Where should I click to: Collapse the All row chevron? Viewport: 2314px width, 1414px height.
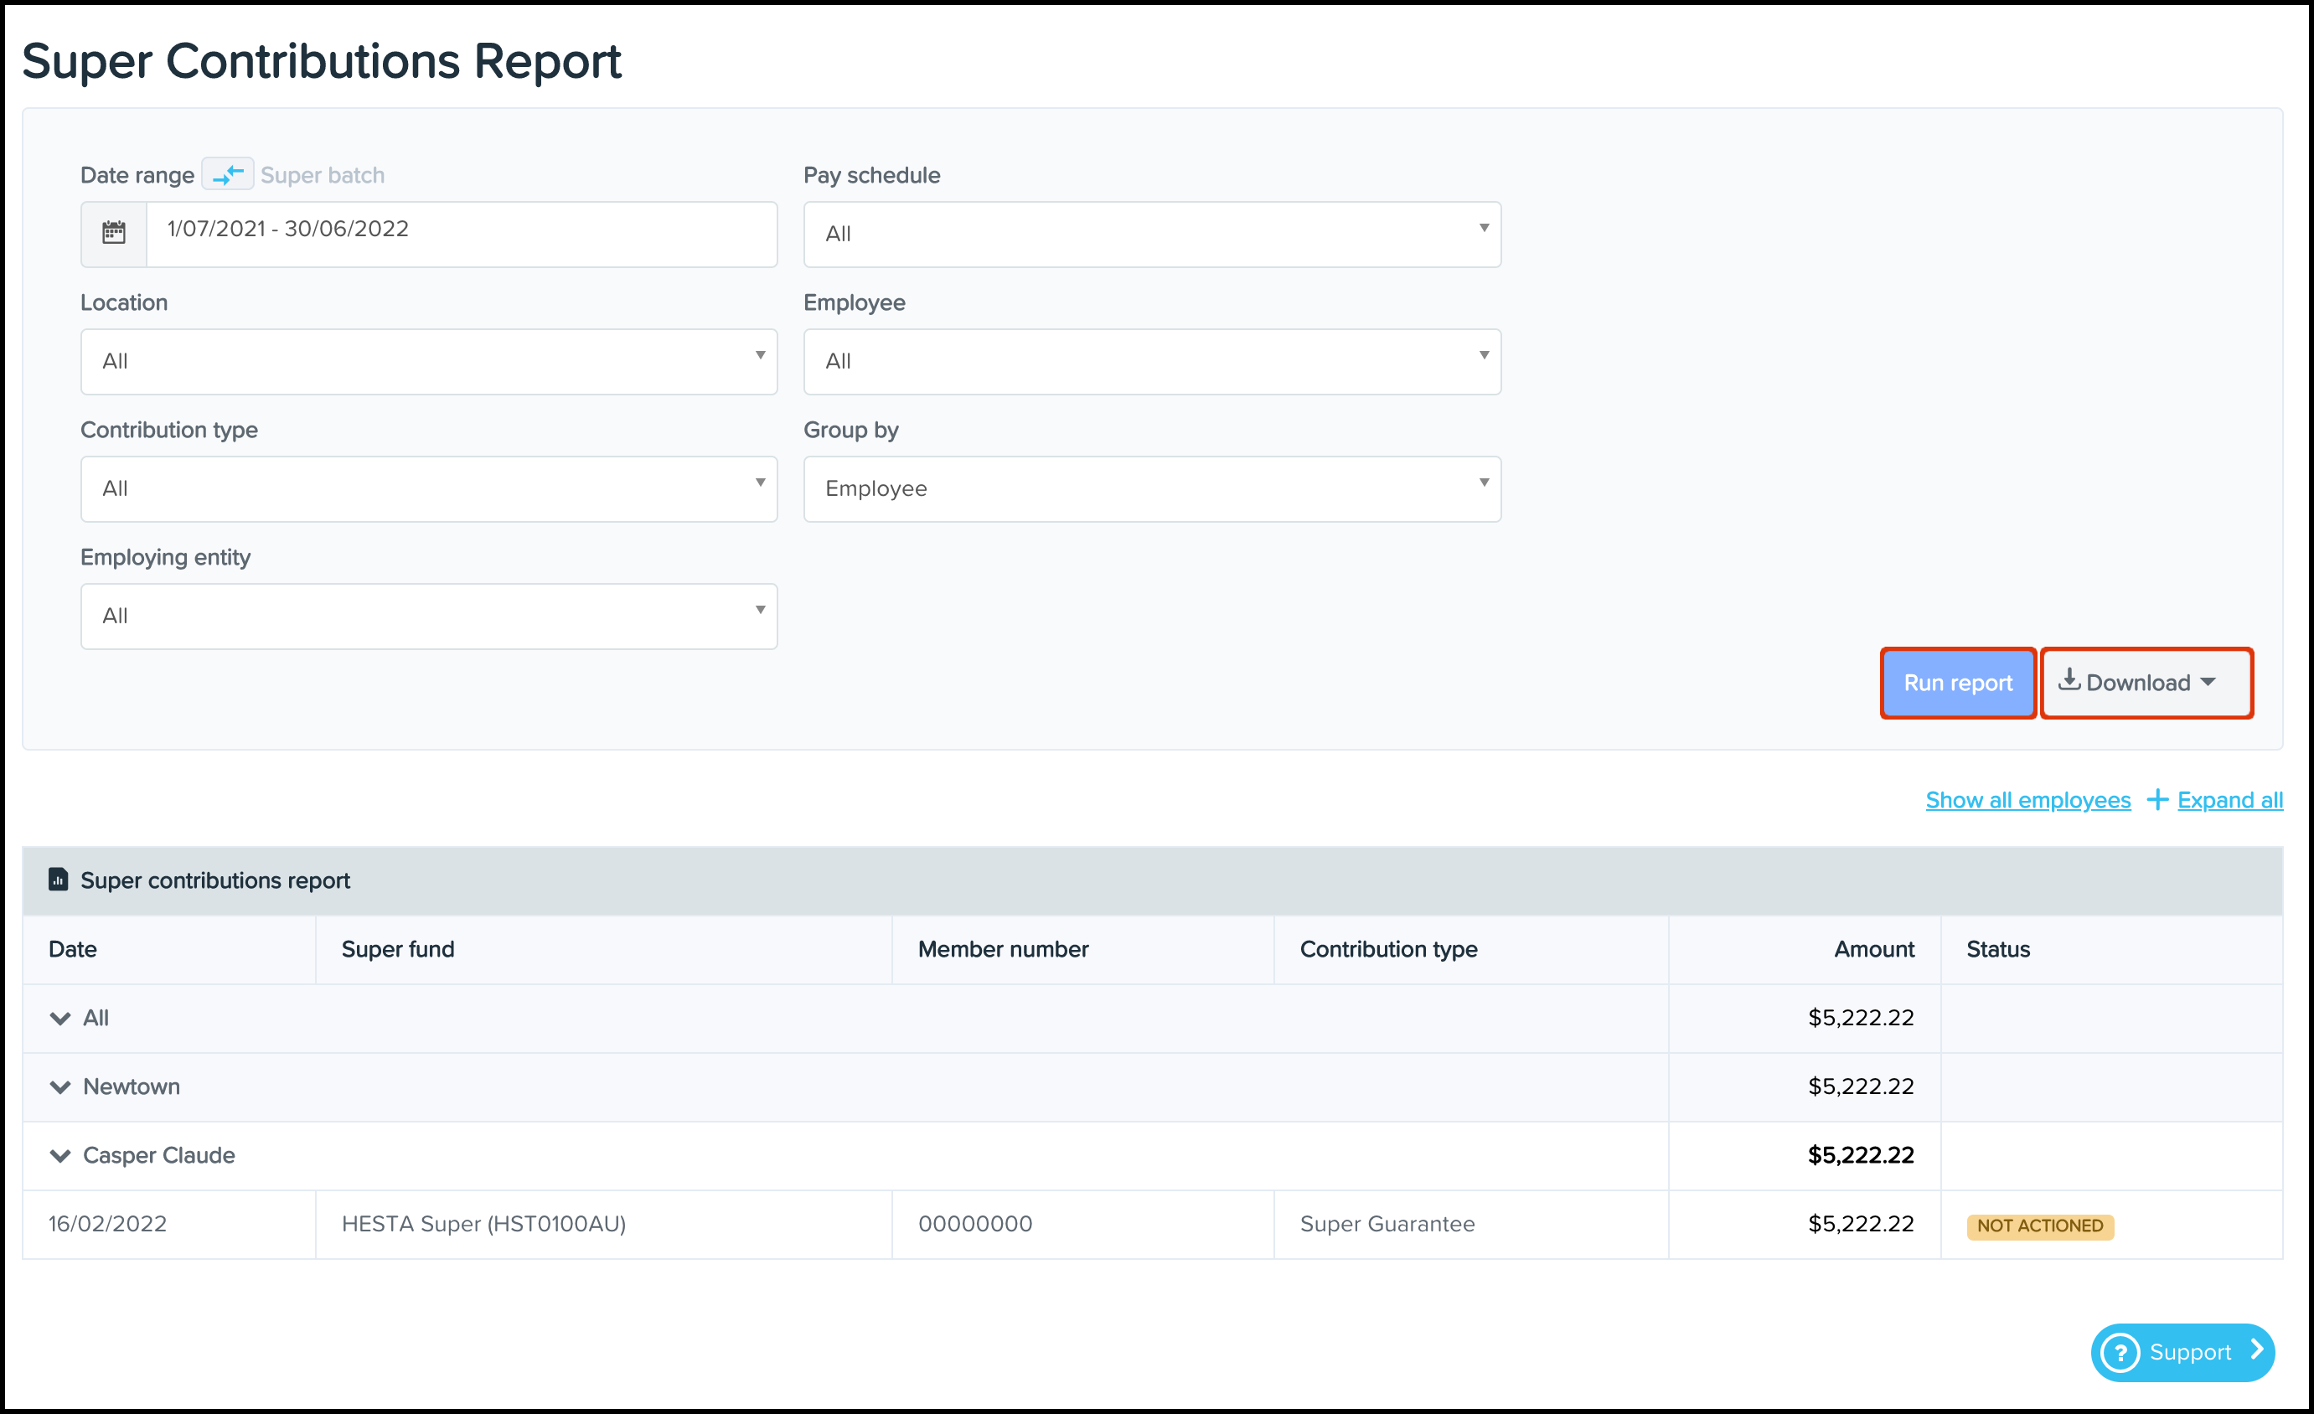tap(60, 1019)
